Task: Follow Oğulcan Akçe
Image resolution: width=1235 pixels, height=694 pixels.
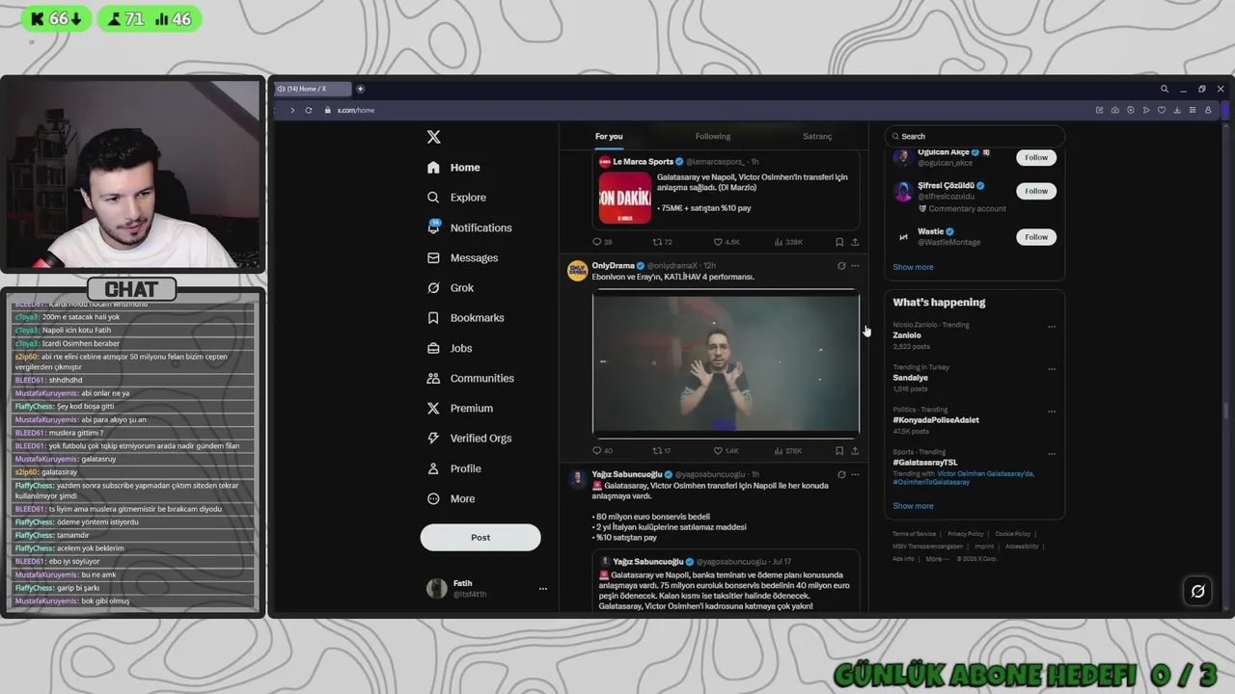Action: click(x=1036, y=157)
